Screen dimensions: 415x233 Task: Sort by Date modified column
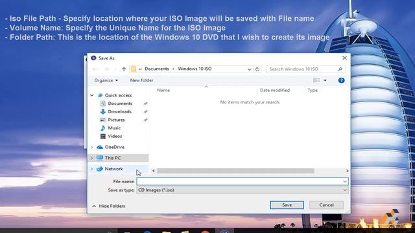(x=275, y=91)
